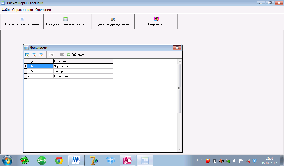Screen dimensions: 284x166
Task: Click the Название column header
Action: 83,61
